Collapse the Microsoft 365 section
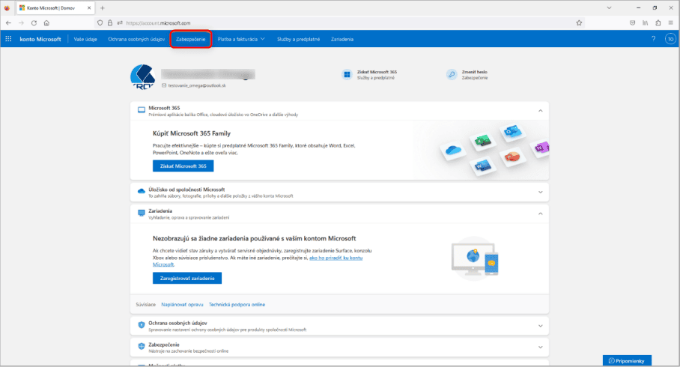This screenshot has height=367, width=680. coord(540,111)
